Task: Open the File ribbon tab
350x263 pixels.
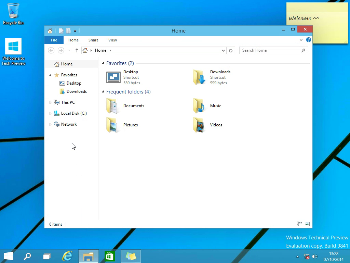Action: tap(54, 40)
